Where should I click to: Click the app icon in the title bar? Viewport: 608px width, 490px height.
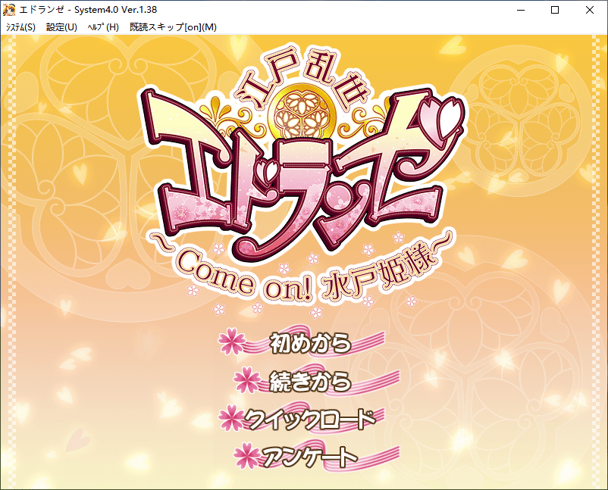click(x=10, y=10)
